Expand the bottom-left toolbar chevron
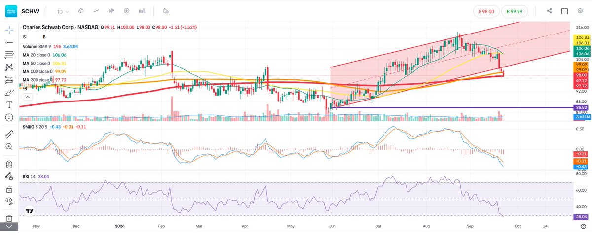The width and height of the screenshot is (592, 235). coord(9,227)
